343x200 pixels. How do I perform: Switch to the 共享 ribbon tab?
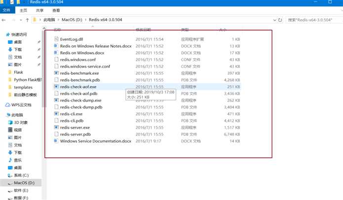[39, 10]
